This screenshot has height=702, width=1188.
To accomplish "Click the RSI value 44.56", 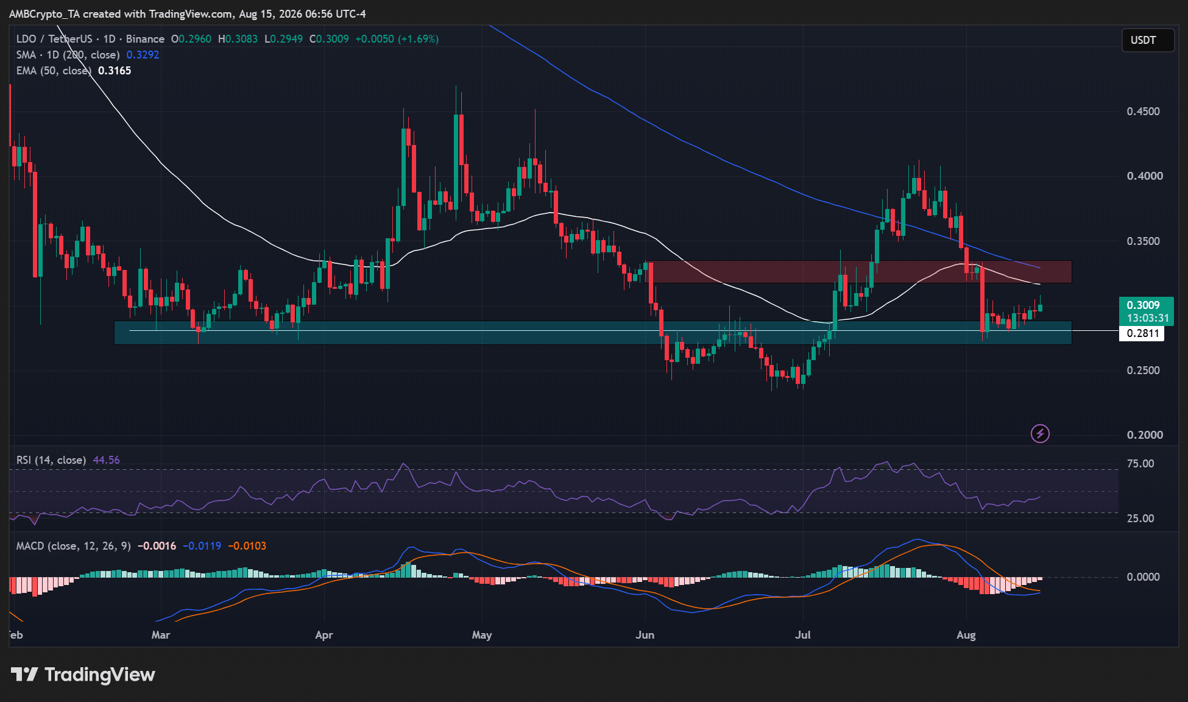I will [x=106, y=460].
